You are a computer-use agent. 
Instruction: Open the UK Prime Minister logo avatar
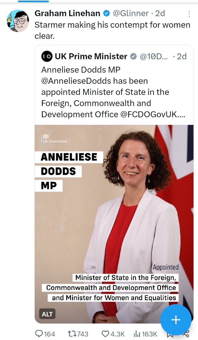pos(47,56)
